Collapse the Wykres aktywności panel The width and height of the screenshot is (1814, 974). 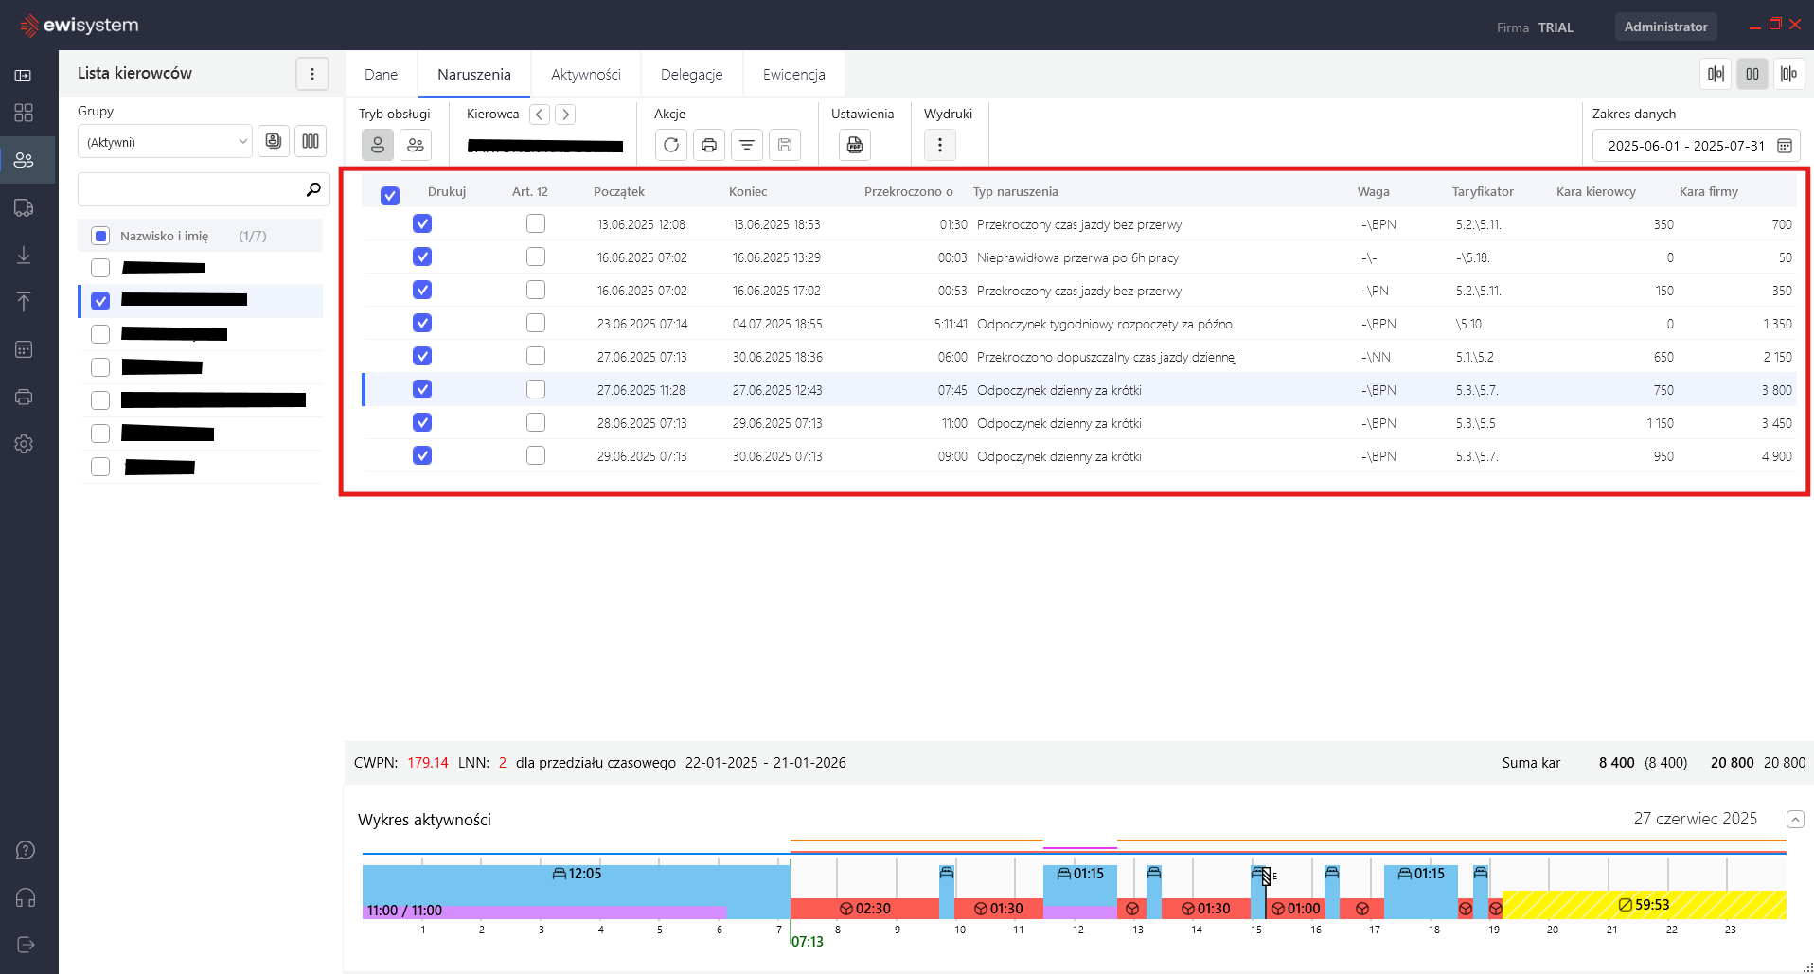tap(1795, 820)
